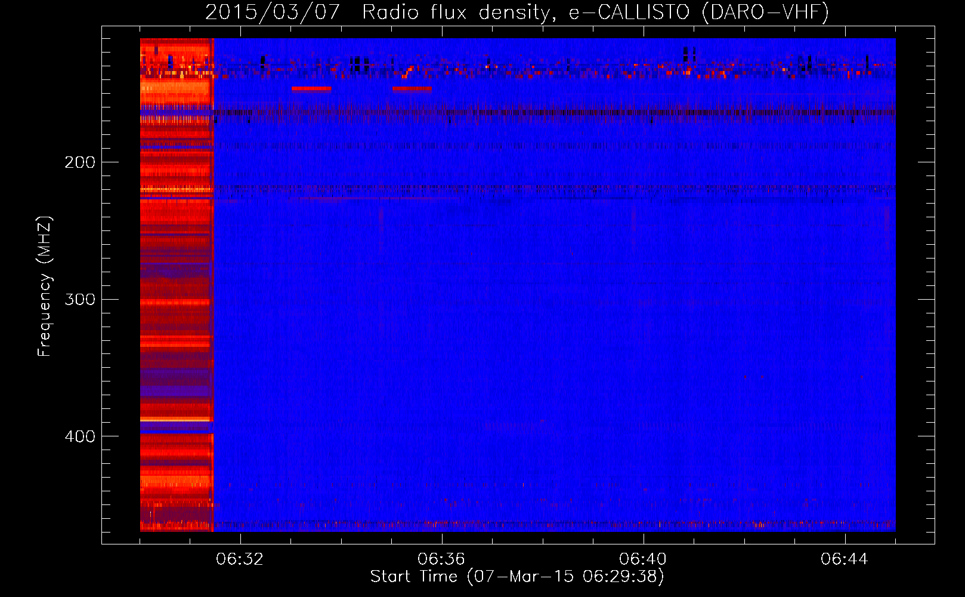Click the "Frequency (MHZ)" axis label
The height and width of the screenshot is (597, 965).
tap(45, 286)
